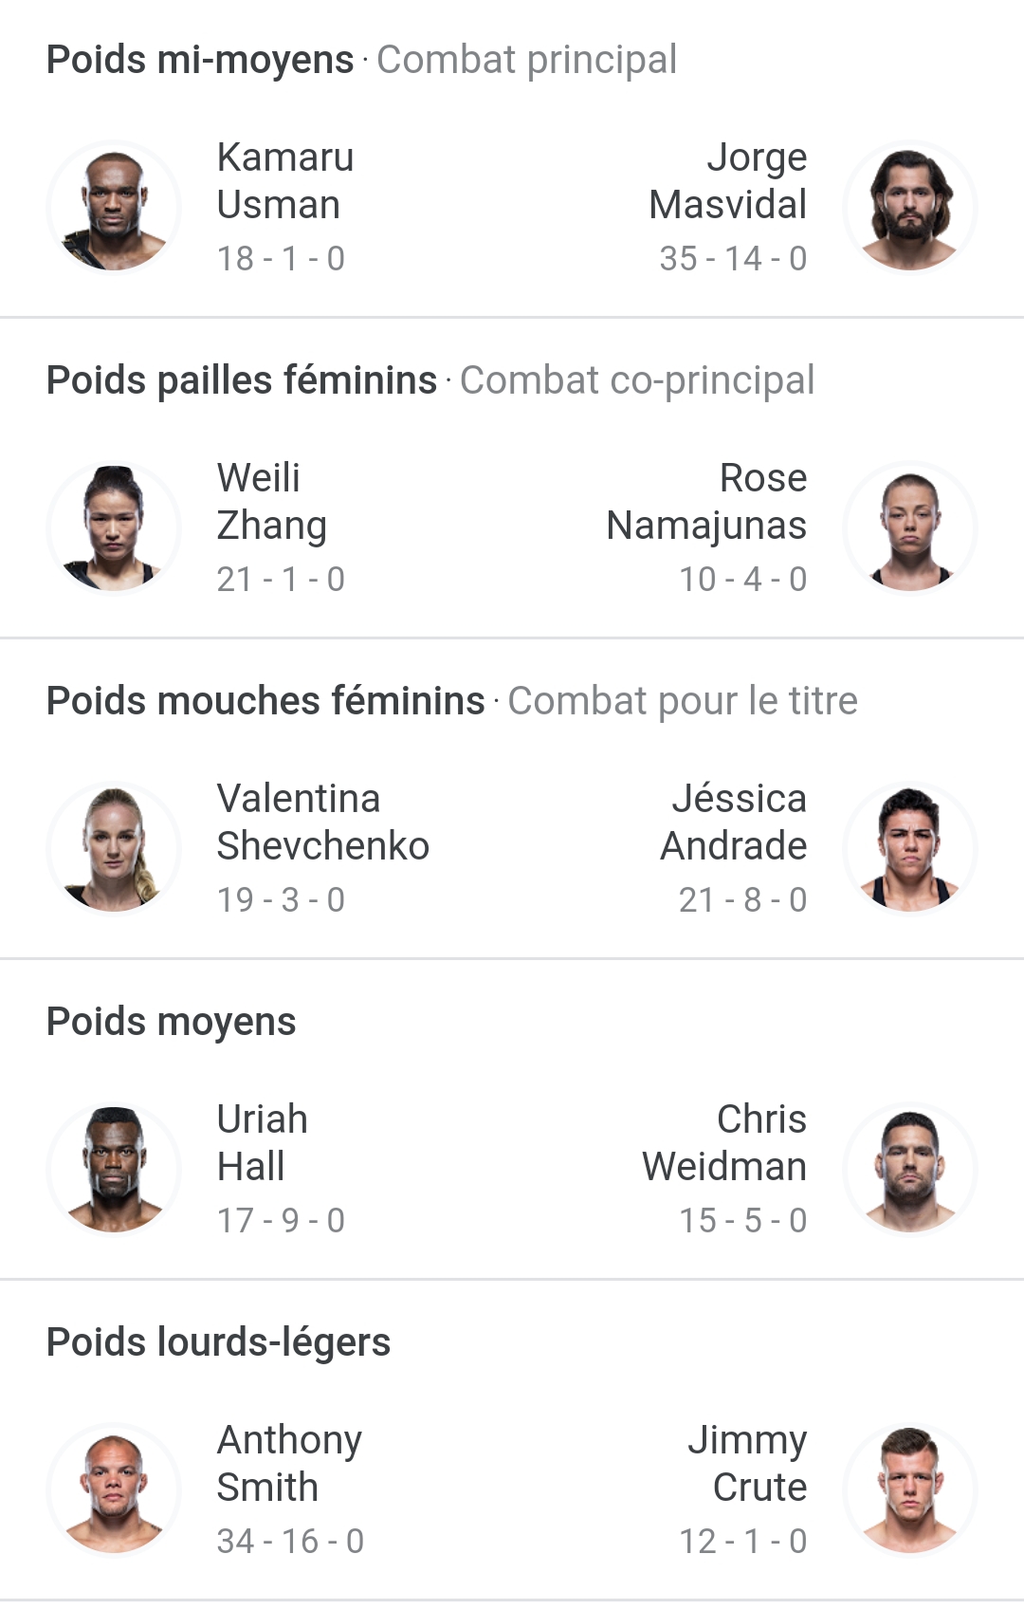The width and height of the screenshot is (1024, 1609).
Task: Click the Kamaru Usman name
Action: point(285,181)
